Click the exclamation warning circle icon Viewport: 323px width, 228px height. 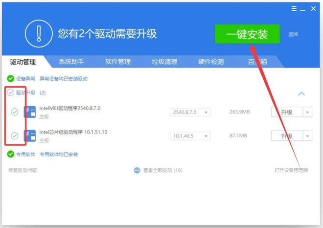point(39,34)
